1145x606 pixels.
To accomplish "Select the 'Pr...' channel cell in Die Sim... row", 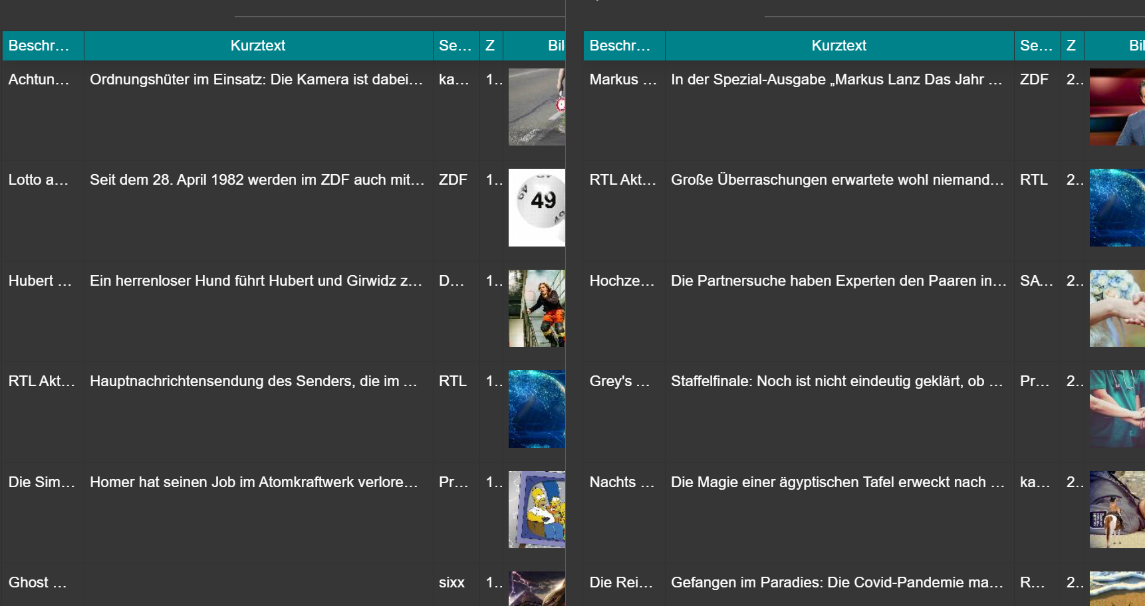I will pyautogui.click(x=456, y=514).
